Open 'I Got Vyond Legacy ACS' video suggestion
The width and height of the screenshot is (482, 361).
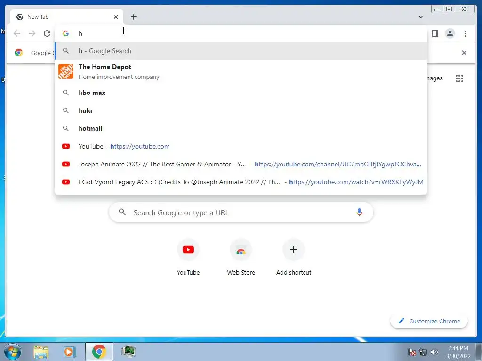pyautogui.click(x=241, y=182)
